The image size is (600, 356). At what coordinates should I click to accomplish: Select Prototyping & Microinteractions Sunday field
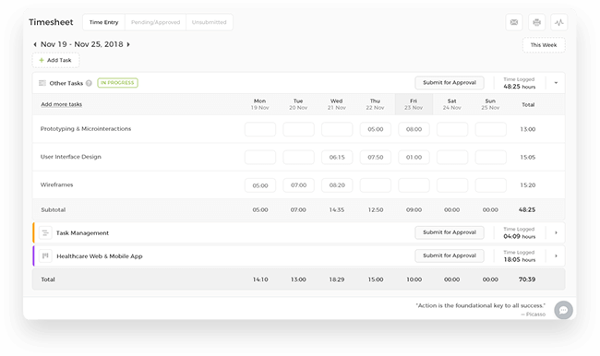(x=490, y=129)
